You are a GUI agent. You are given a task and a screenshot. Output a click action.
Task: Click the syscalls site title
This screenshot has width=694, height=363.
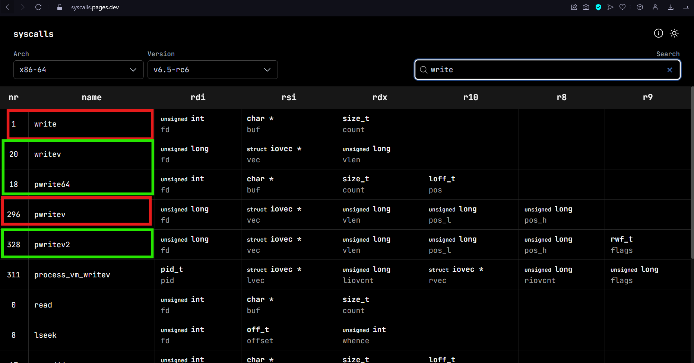(x=34, y=34)
